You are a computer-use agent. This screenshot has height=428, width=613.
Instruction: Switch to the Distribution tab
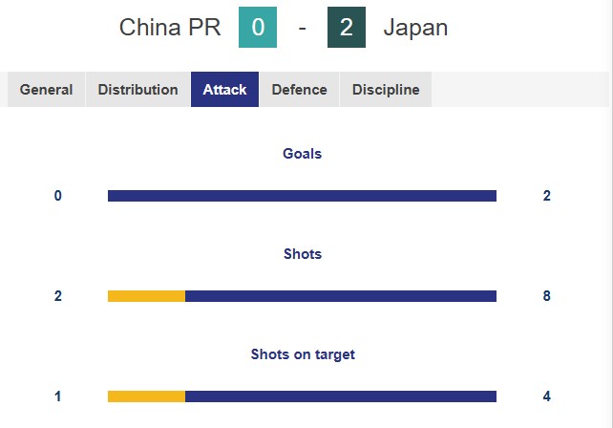(x=137, y=90)
